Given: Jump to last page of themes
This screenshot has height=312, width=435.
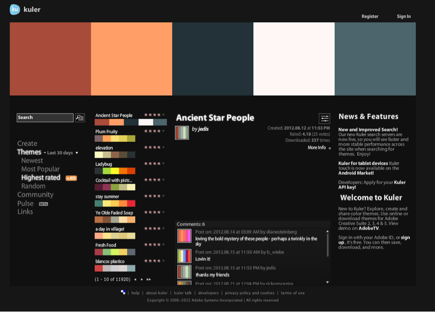Looking at the screenshot, I should coord(149,280).
